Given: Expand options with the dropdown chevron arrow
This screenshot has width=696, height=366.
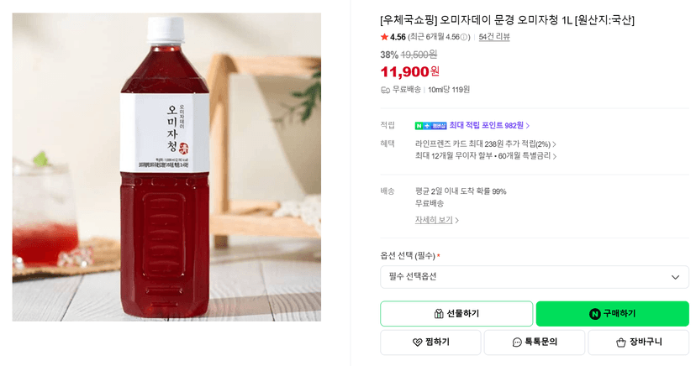Looking at the screenshot, I should coord(675,277).
